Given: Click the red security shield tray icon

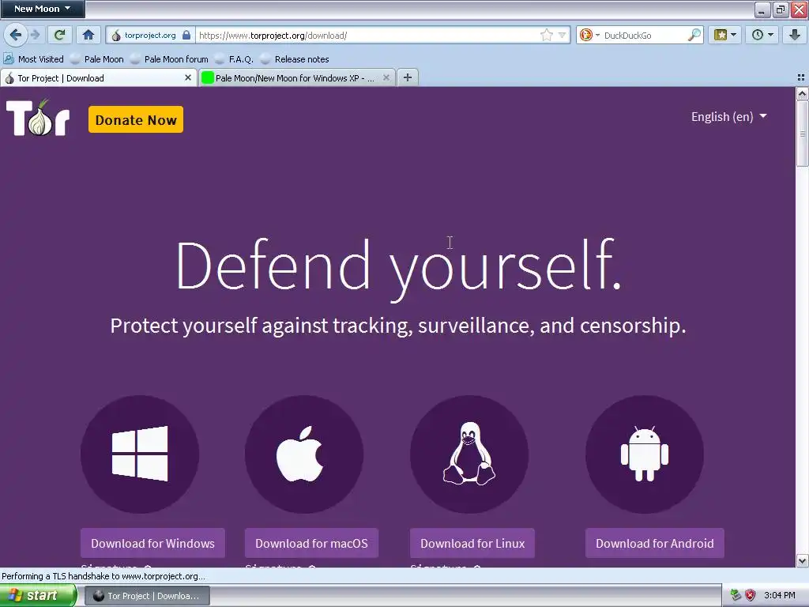Looking at the screenshot, I should tap(751, 595).
